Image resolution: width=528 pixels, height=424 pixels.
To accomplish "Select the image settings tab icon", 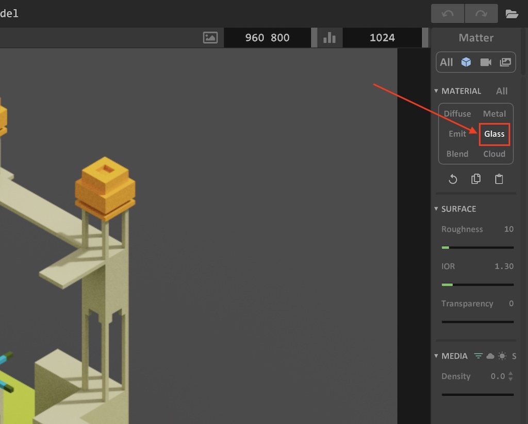I will [x=505, y=62].
